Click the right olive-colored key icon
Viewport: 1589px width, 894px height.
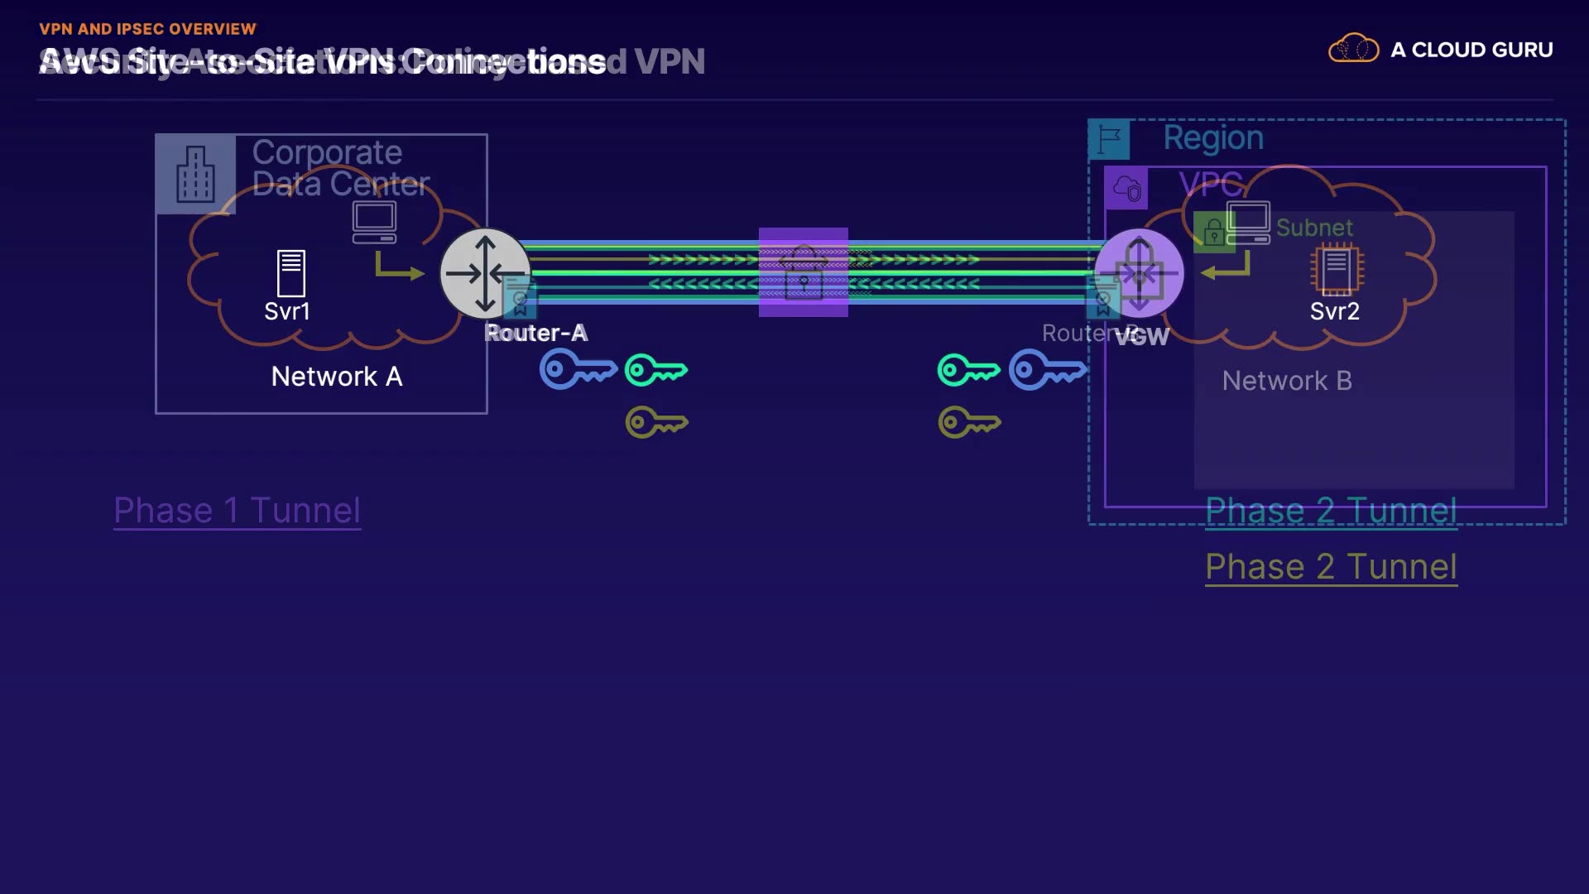click(x=969, y=423)
